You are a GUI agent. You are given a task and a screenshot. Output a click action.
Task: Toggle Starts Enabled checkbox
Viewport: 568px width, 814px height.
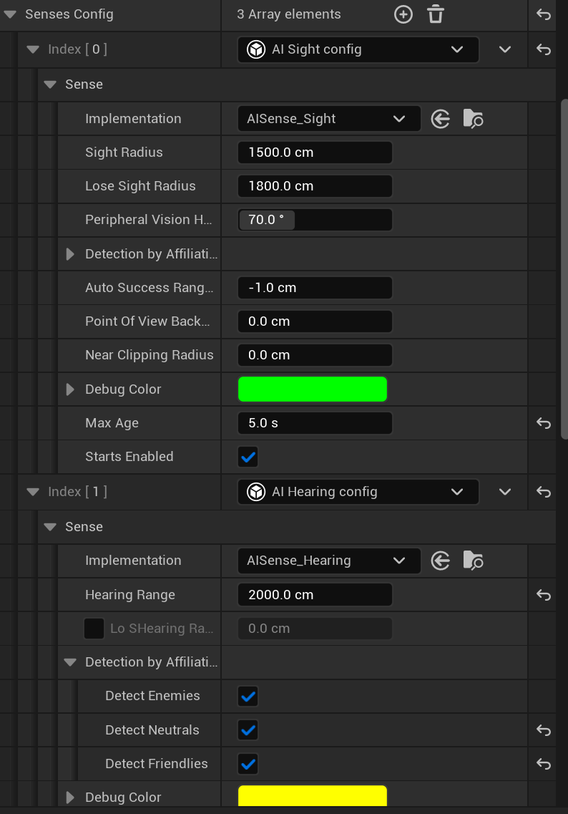click(248, 457)
